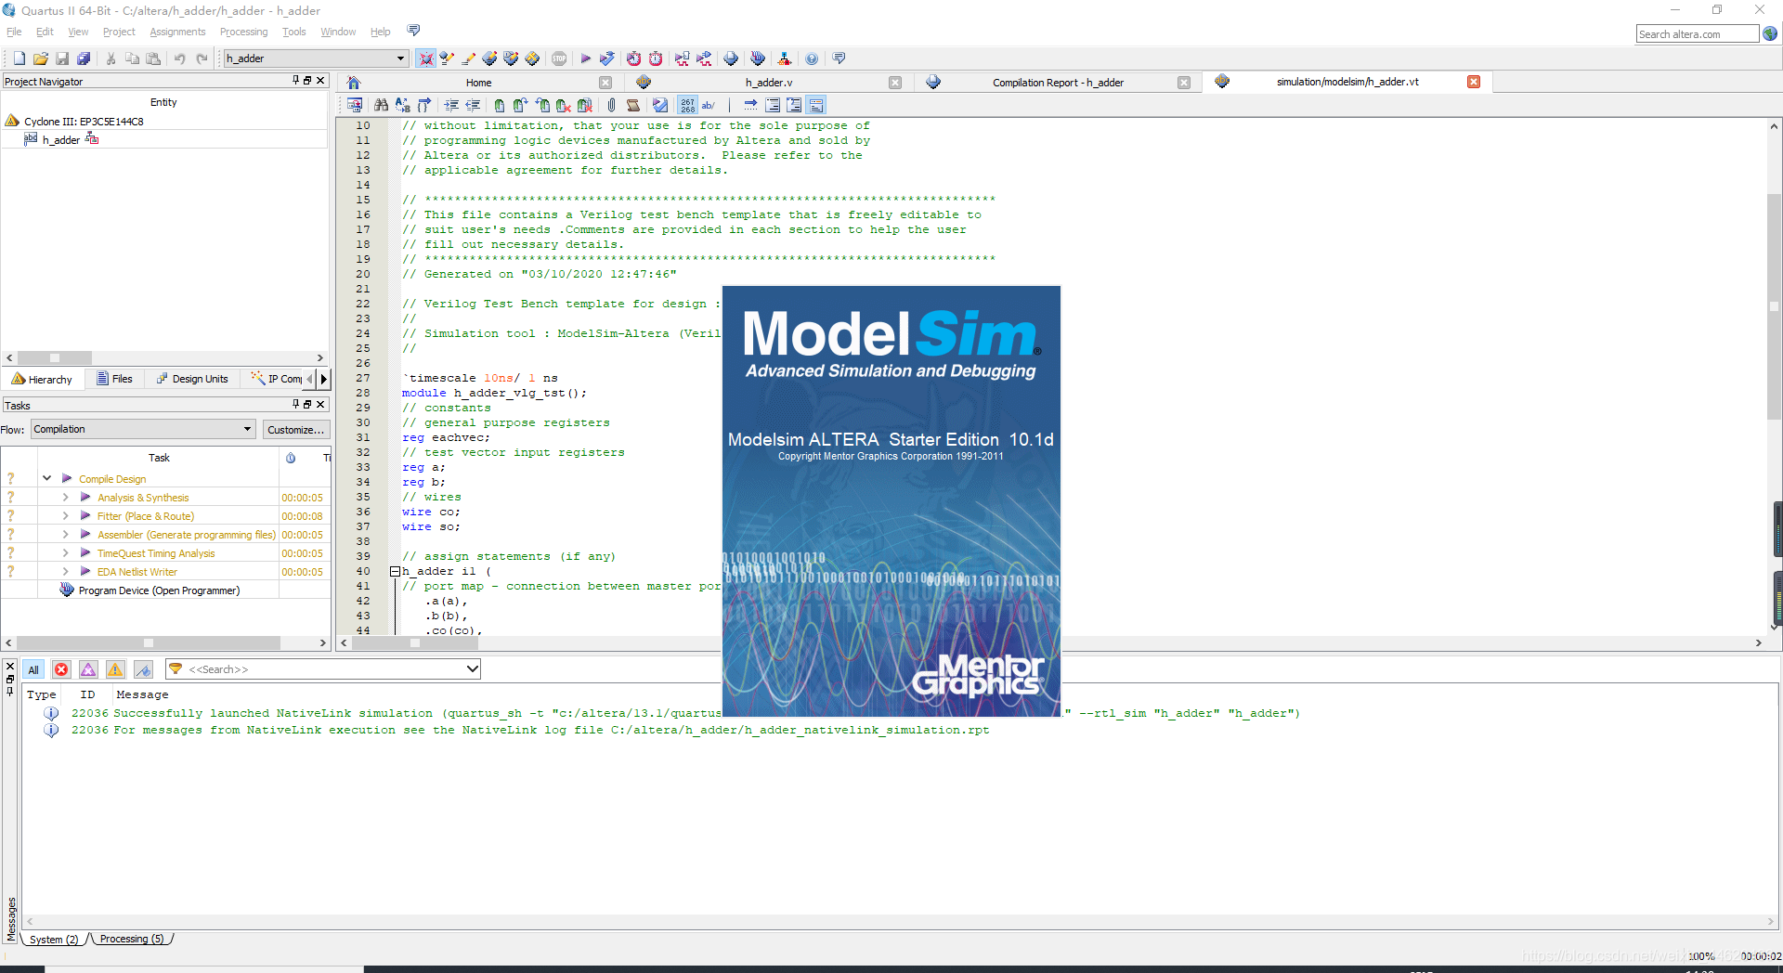Click the Analyze Current File check icon
The height and width of the screenshot is (973, 1783).
[660, 105]
